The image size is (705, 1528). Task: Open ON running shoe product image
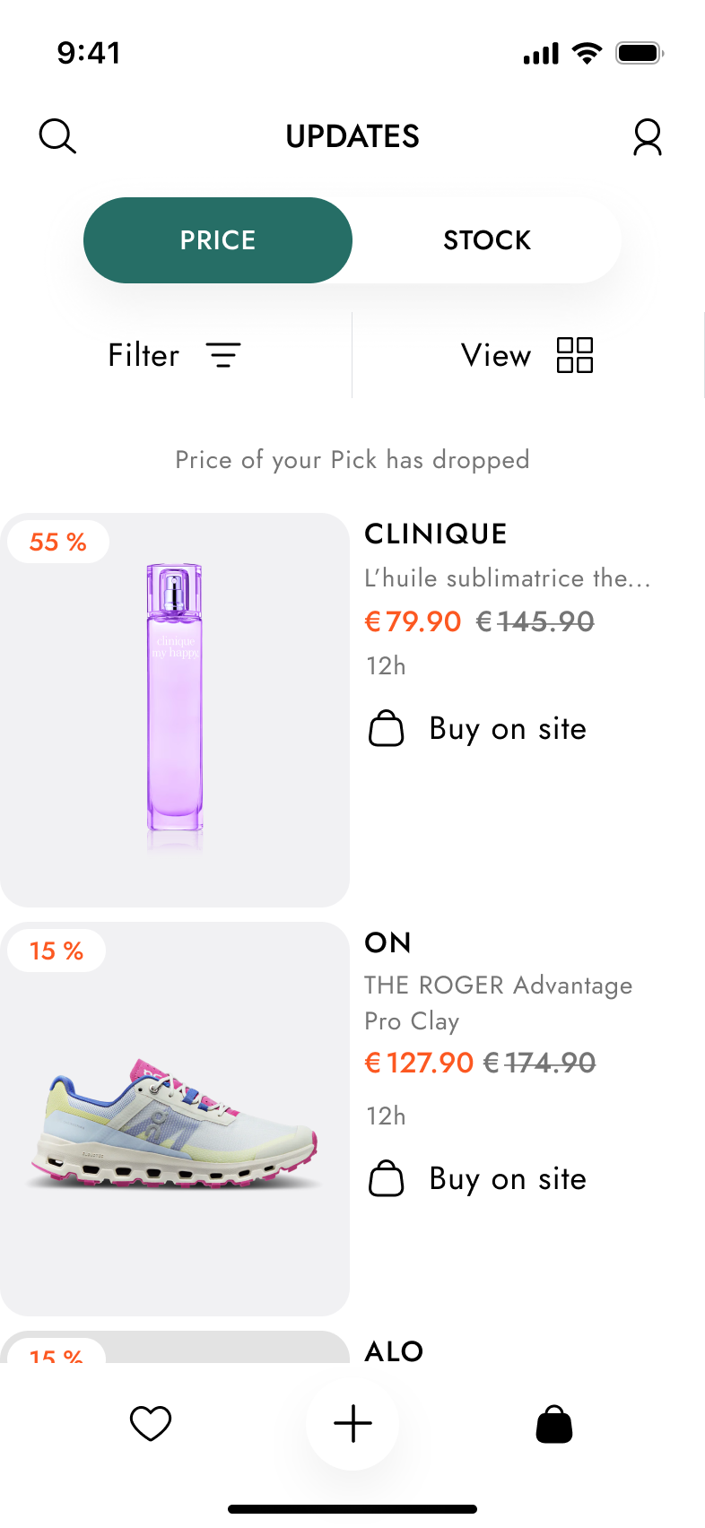tap(175, 1121)
